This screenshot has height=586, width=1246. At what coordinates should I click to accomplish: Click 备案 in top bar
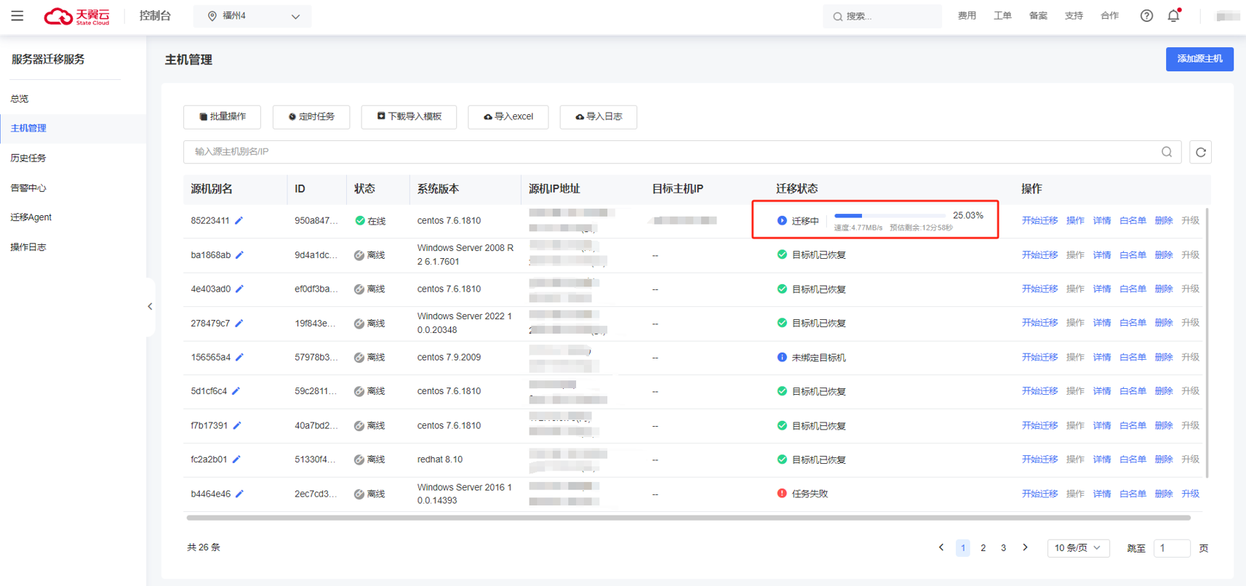coord(1038,15)
